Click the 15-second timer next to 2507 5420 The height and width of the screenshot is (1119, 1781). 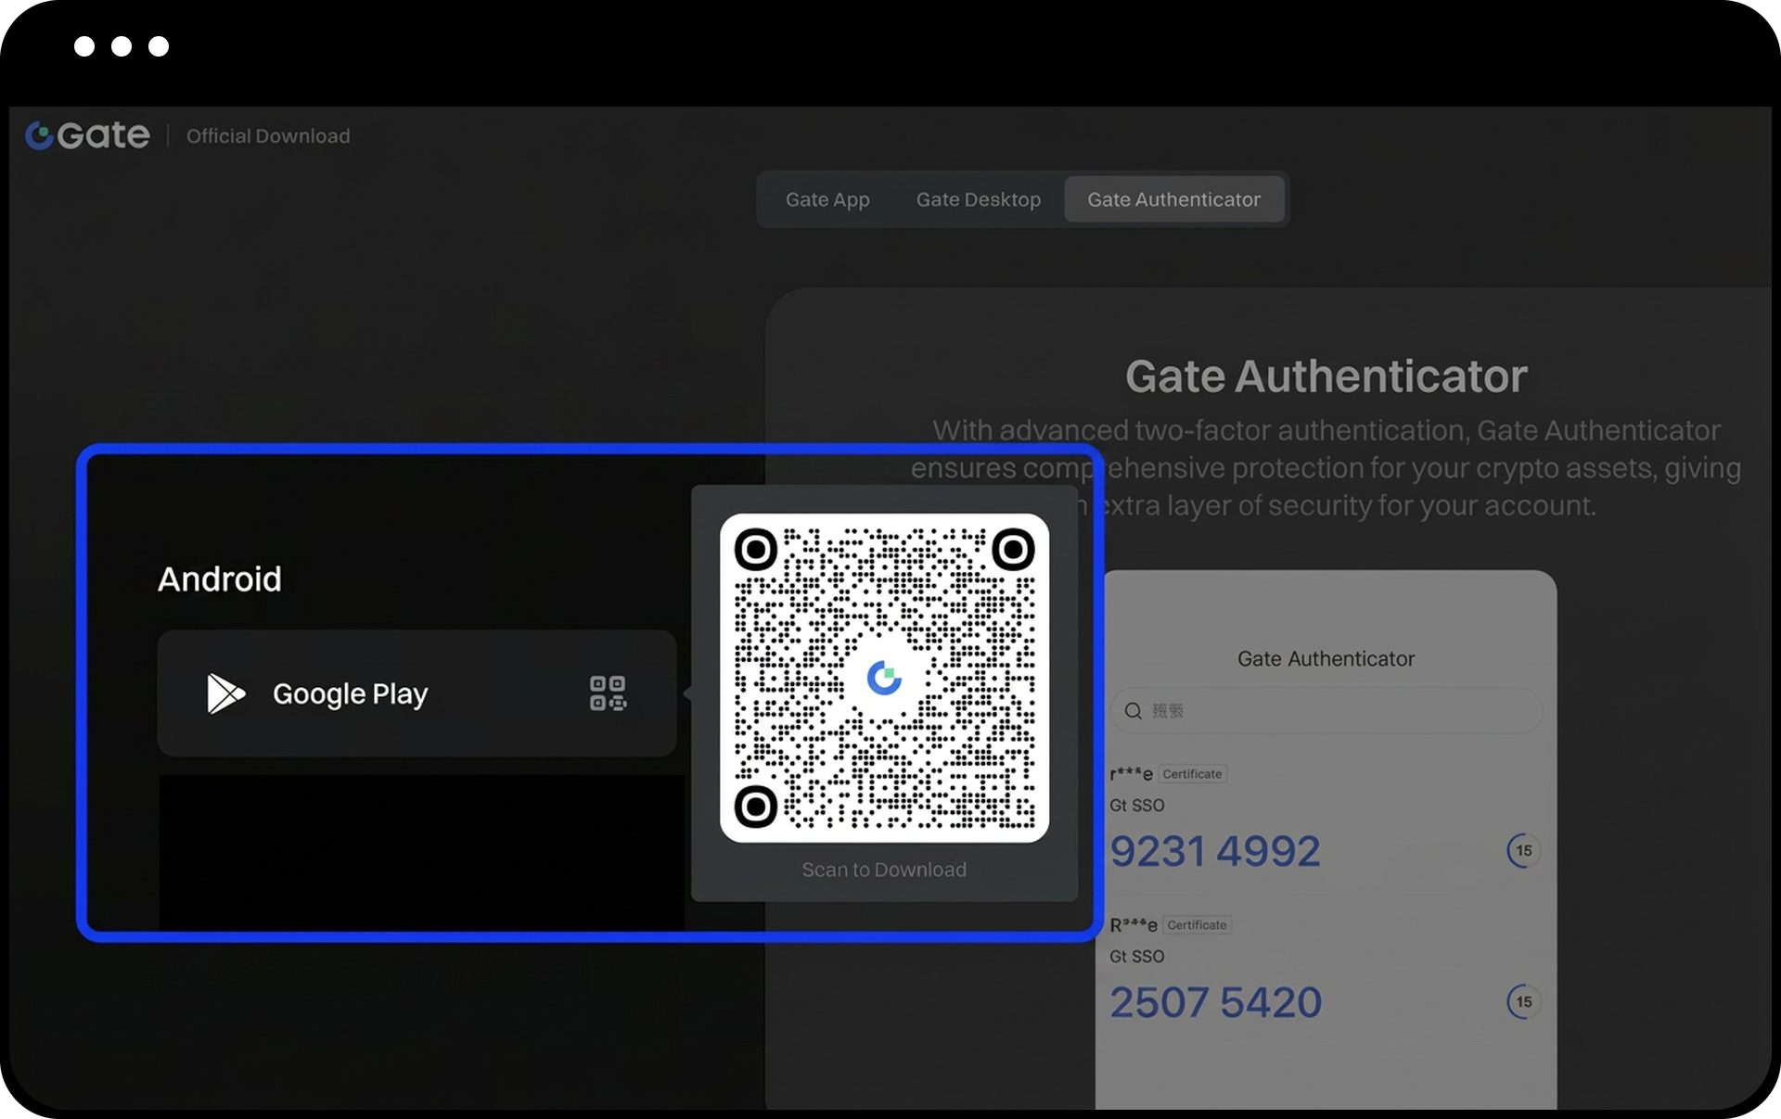1522,1001
